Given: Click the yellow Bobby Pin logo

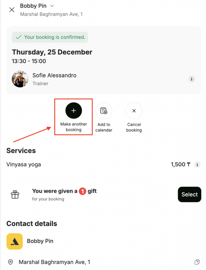Looking at the screenshot, I should click(x=15, y=241).
